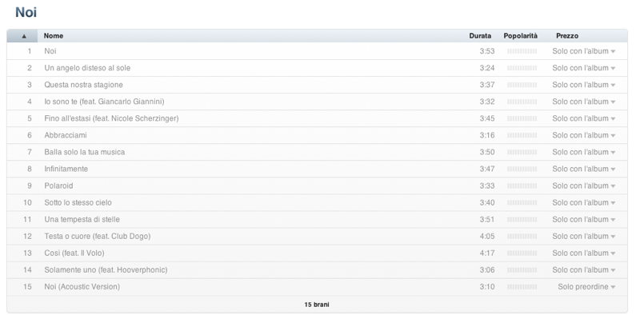This screenshot has height=323, width=640.
Task: Click duration 3:16 of Abbracciami
Action: click(x=487, y=135)
